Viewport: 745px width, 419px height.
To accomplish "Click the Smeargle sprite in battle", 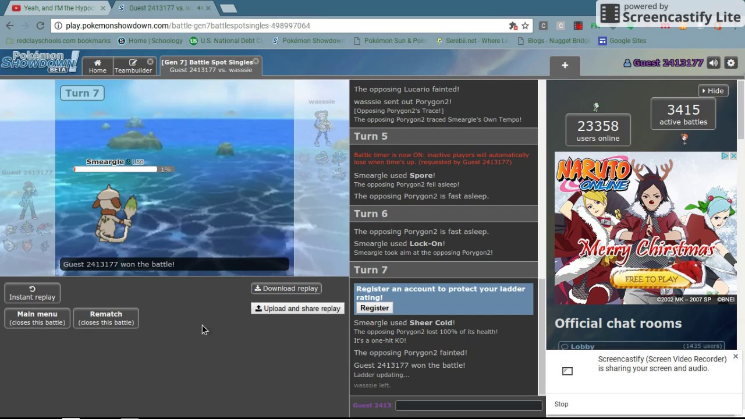I will pyautogui.click(x=115, y=214).
